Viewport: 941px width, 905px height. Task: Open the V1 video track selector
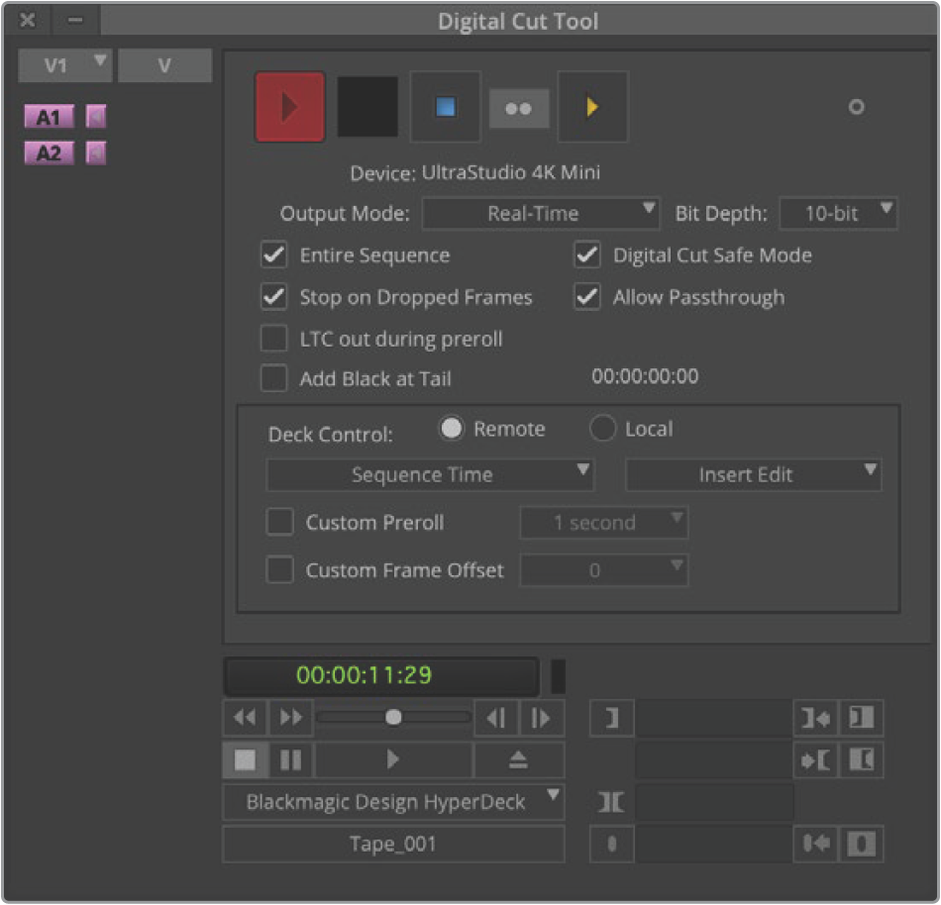click(x=65, y=65)
